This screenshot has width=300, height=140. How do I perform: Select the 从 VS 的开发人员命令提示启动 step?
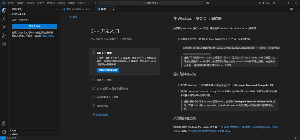click(x=110, y=89)
